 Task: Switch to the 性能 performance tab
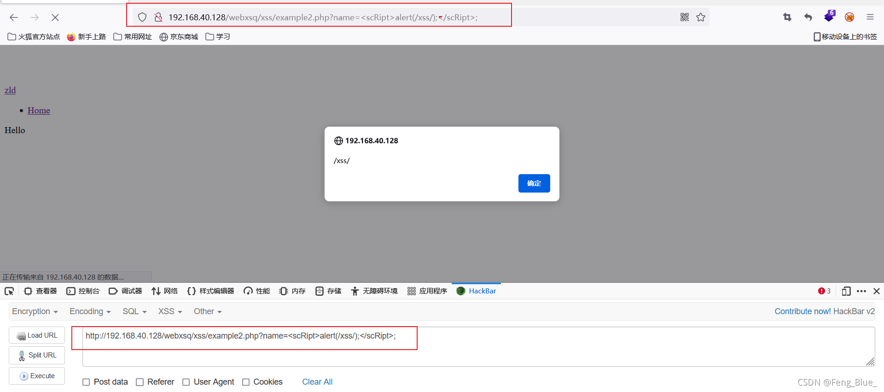point(256,291)
